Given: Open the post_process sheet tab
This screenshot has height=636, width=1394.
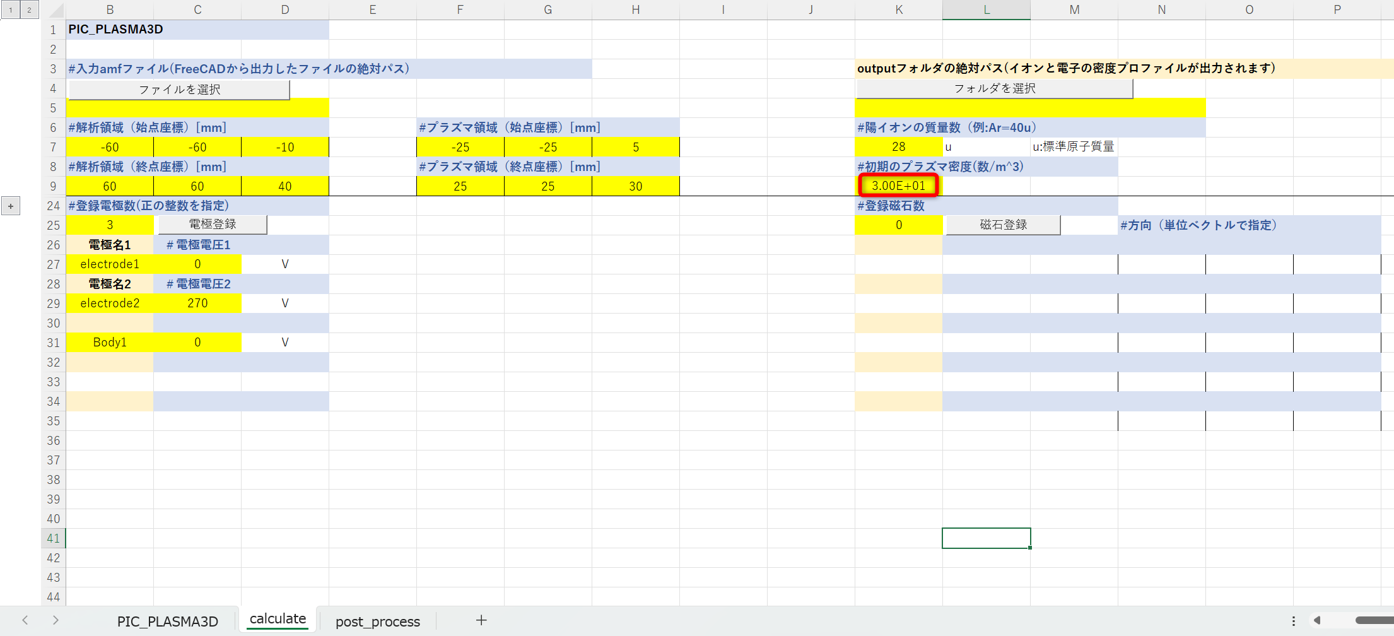Looking at the screenshot, I should [378, 621].
